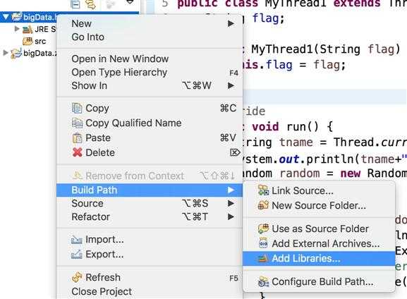
Task: Toggle Link with Editor arrows icon
Action: [x=91, y=4]
